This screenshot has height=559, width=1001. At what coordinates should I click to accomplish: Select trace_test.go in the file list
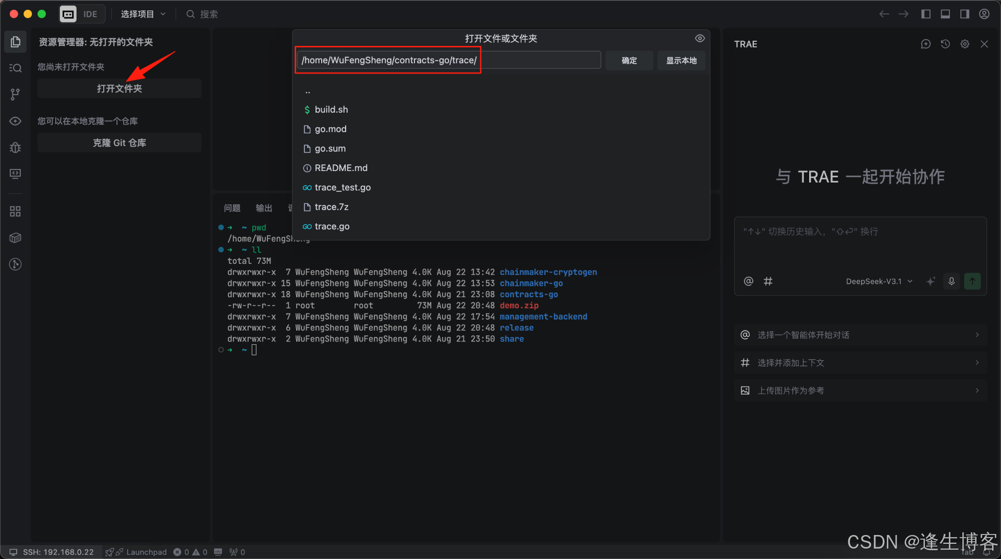(343, 187)
